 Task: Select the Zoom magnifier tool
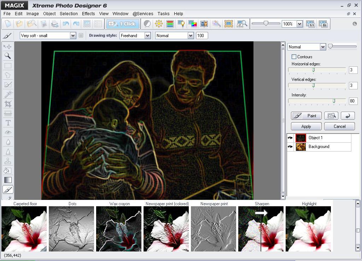pyautogui.click(x=8, y=56)
